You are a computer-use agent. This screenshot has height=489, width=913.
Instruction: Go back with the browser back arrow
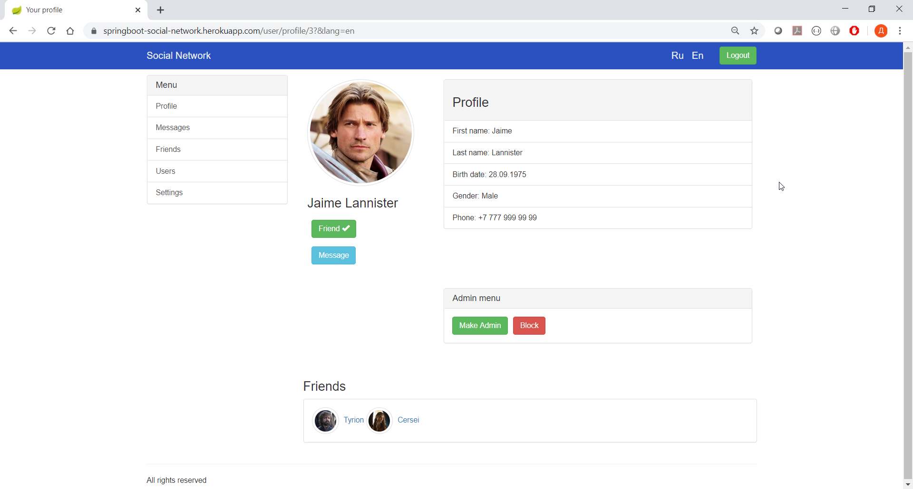(13, 31)
